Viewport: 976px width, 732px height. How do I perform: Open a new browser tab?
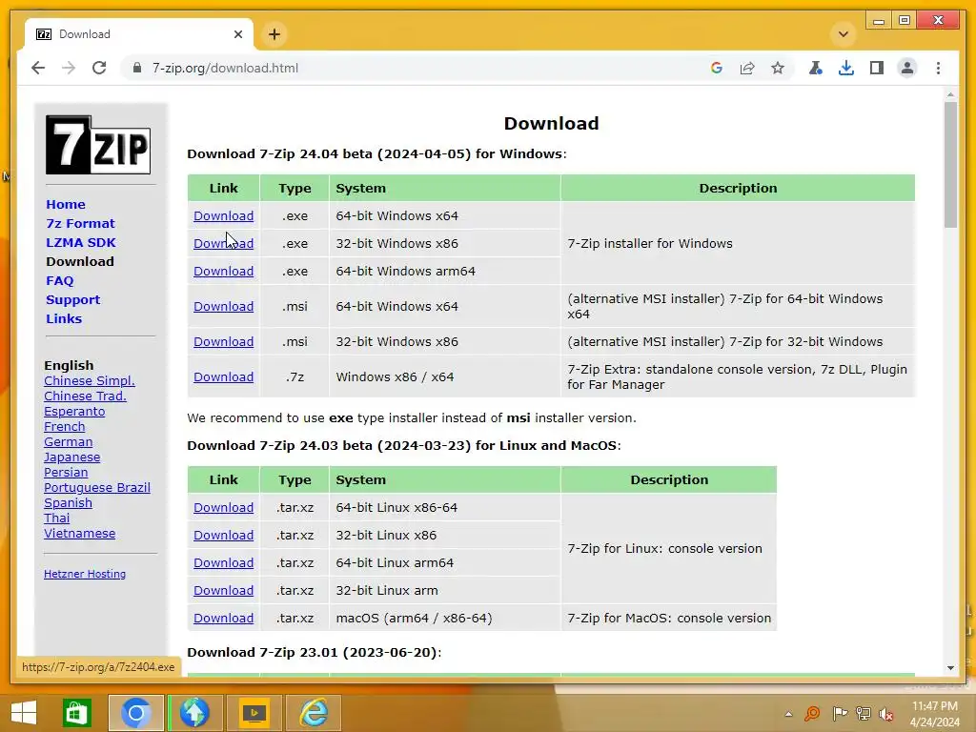(x=274, y=34)
